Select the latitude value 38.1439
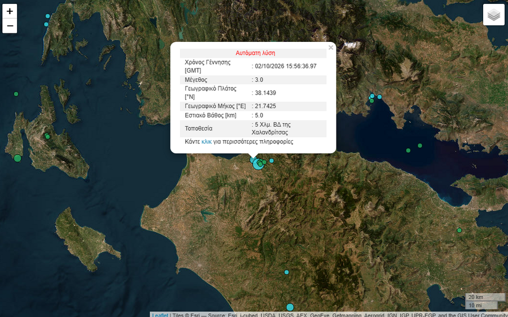 point(265,93)
